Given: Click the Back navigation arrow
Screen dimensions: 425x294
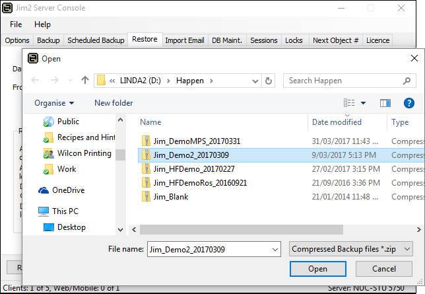Looking at the screenshot, I should pos(35,80).
